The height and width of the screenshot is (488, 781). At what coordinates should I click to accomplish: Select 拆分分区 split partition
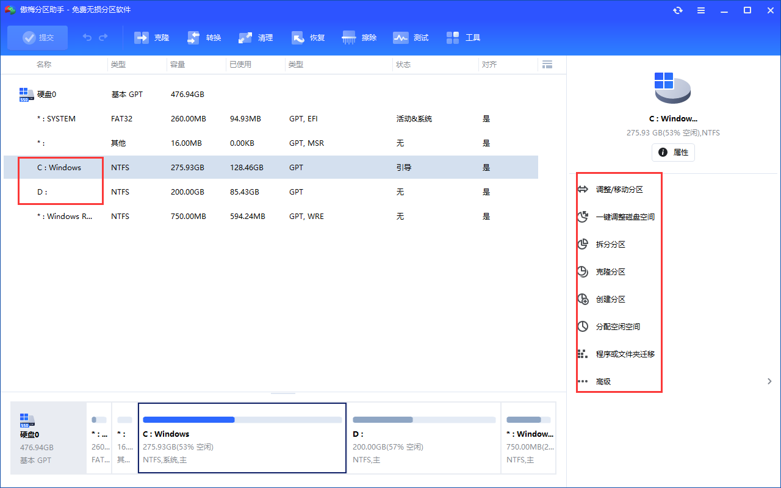coord(611,245)
